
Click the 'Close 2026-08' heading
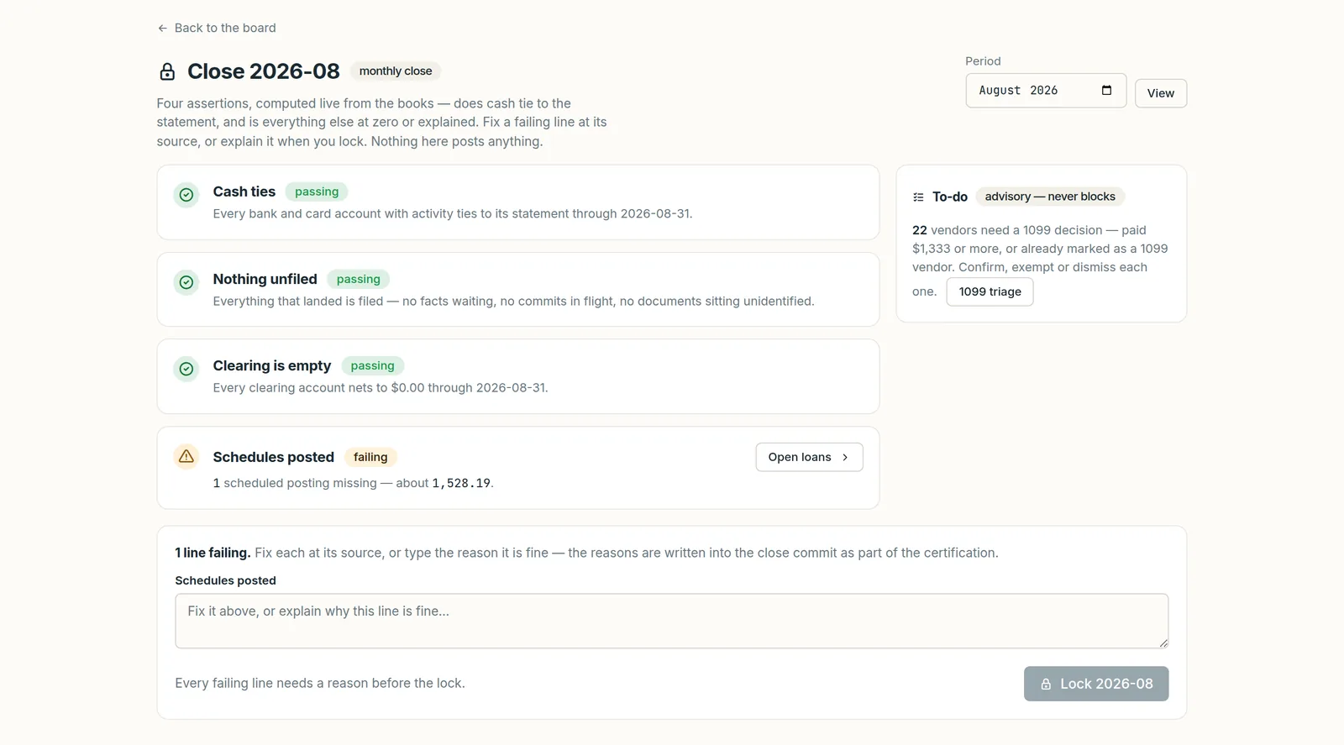tap(264, 71)
